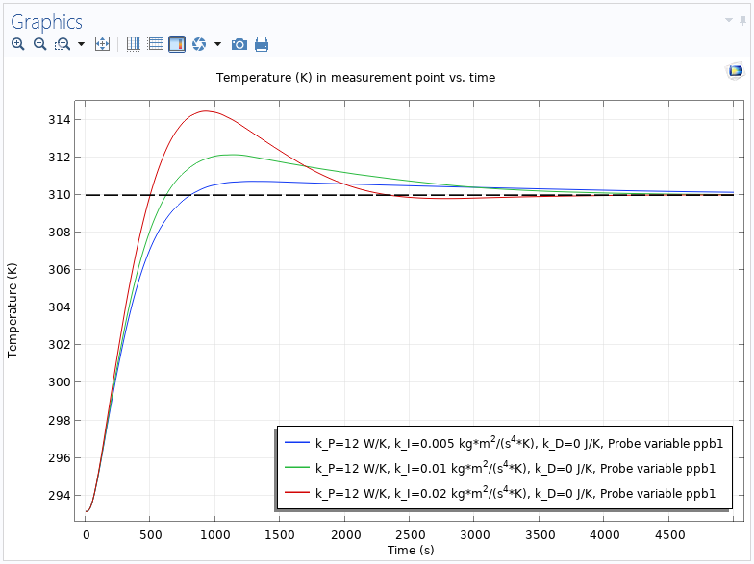
Task: Open the Graphics window position menu arrow
Action: (x=729, y=20)
